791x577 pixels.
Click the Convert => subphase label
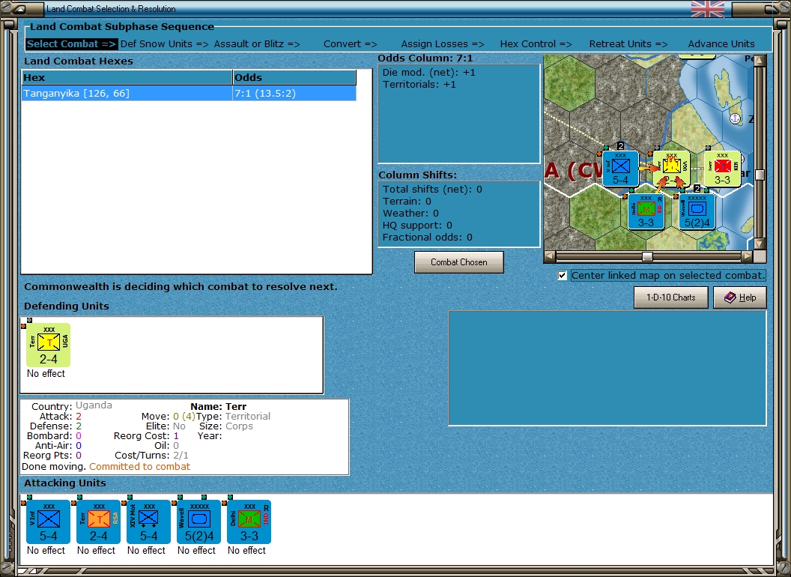[350, 44]
